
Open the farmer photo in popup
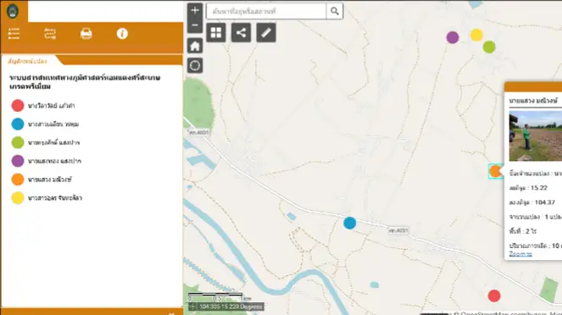[x=536, y=136]
